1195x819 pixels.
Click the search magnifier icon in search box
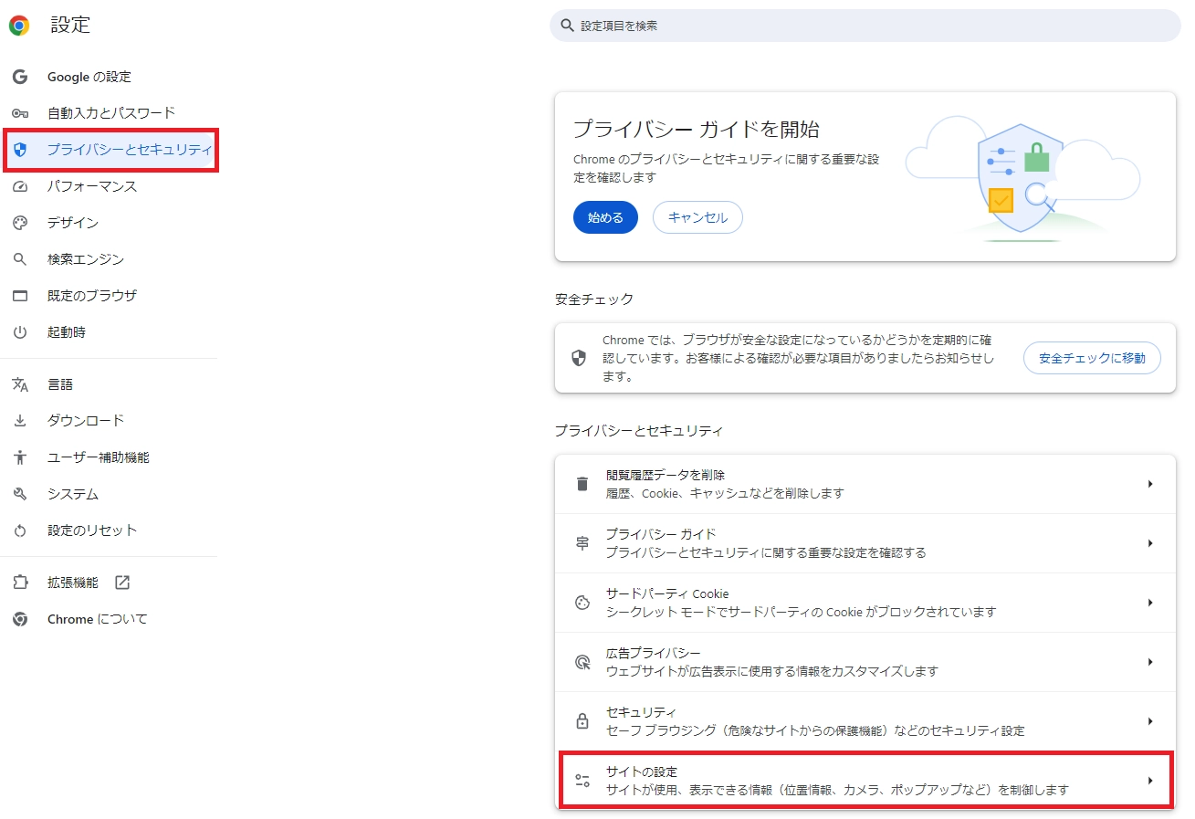[x=568, y=26]
